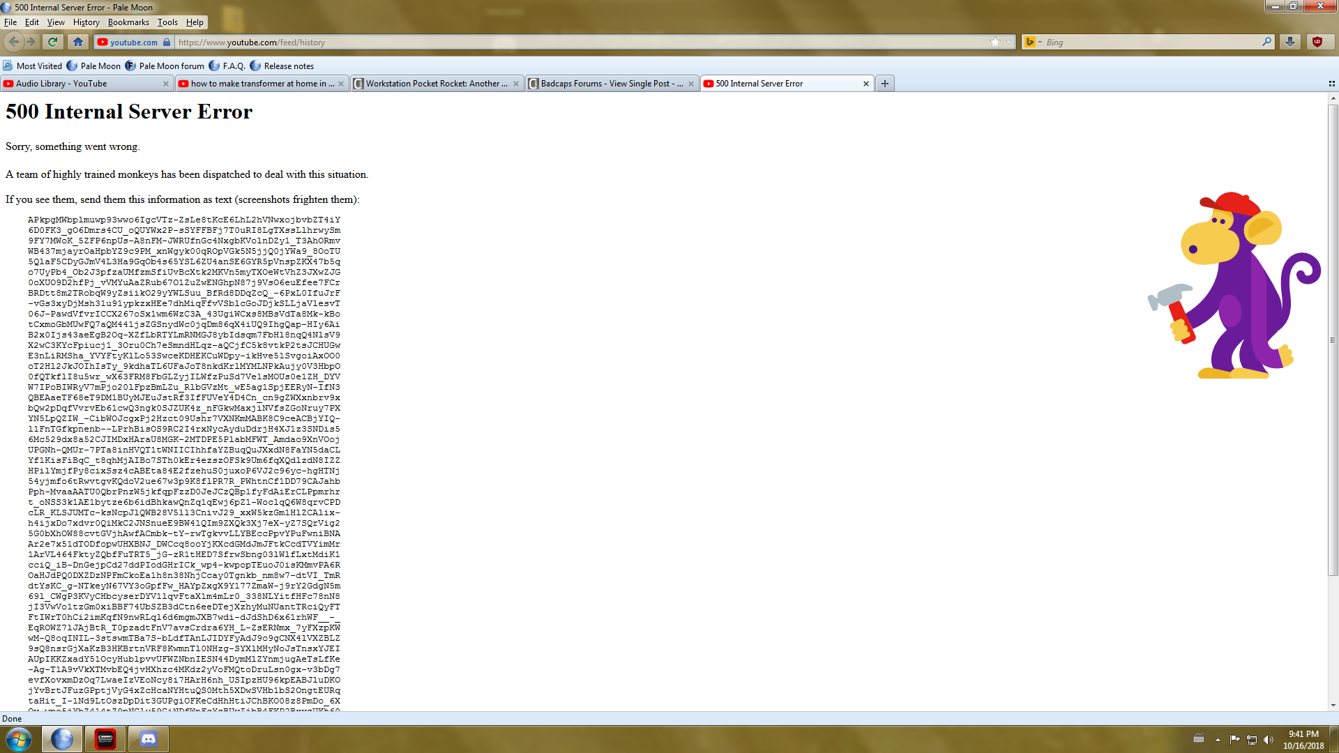The image size is (1339, 753).
Task: Open a new tab with plus button
Action: click(884, 84)
